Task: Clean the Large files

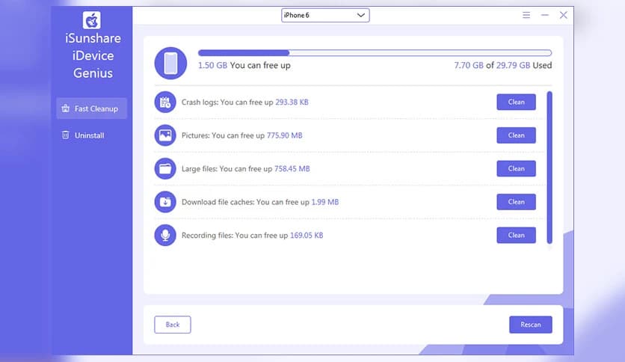Action: (x=516, y=168)
